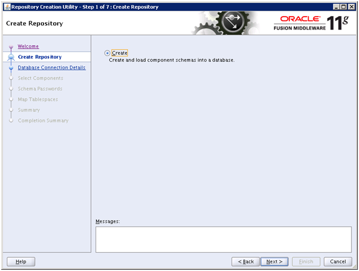Click the 'Summary' step text

tap(29, 110)
